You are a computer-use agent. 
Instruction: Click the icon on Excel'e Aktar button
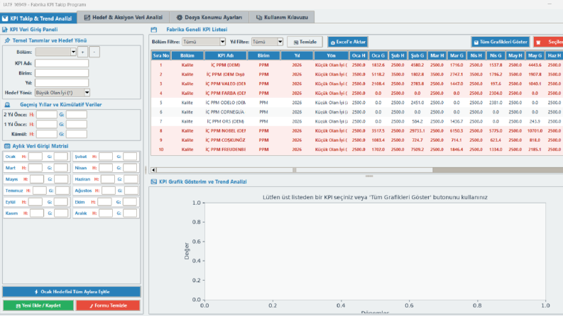pos(332,43)
